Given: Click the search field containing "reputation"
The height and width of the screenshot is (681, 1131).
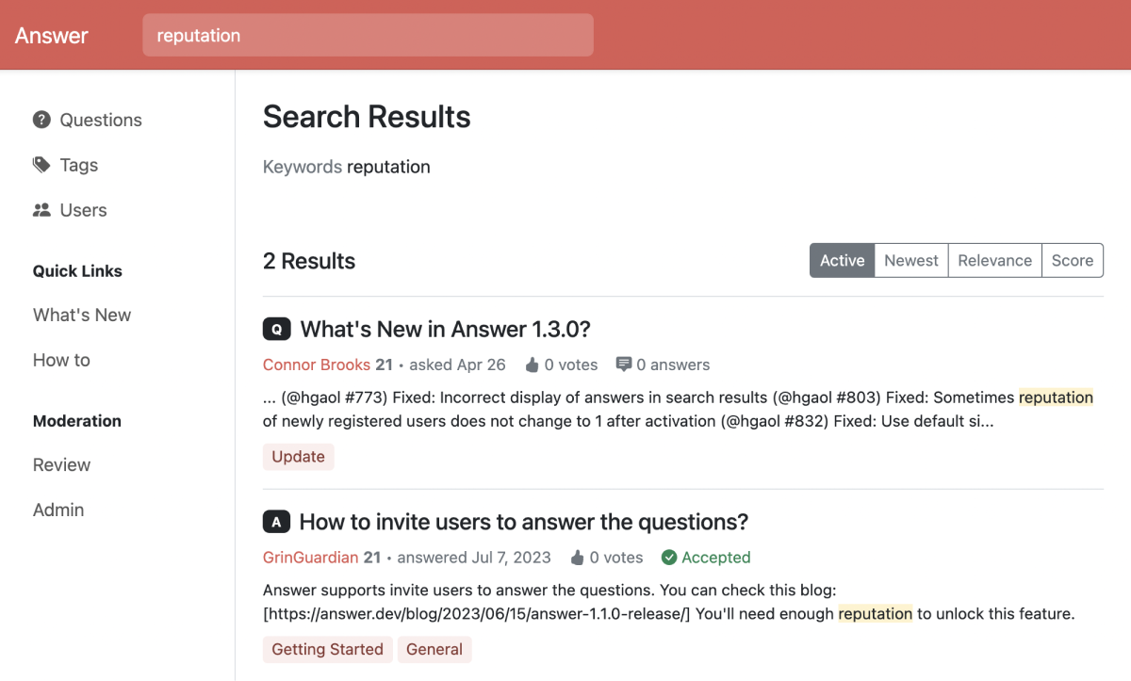Looking at the screenshot, I should [x=368, y=35].
